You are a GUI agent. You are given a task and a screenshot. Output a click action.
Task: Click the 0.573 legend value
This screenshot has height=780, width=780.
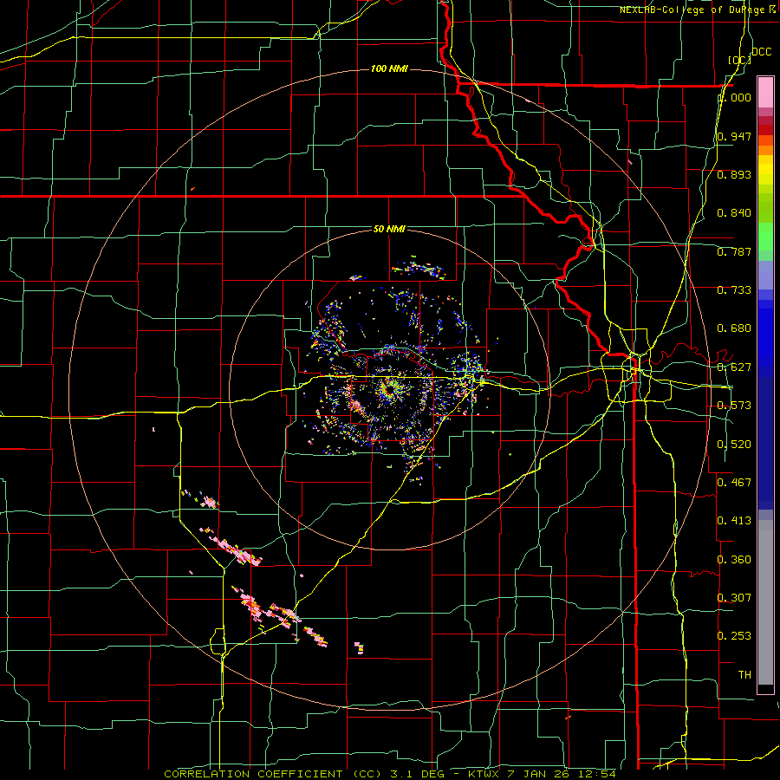pos(734,406)
